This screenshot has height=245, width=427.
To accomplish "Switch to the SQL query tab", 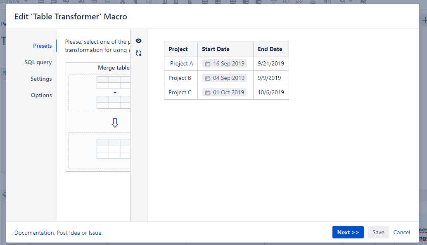I will pyautogui.click(x=39, y=62).
